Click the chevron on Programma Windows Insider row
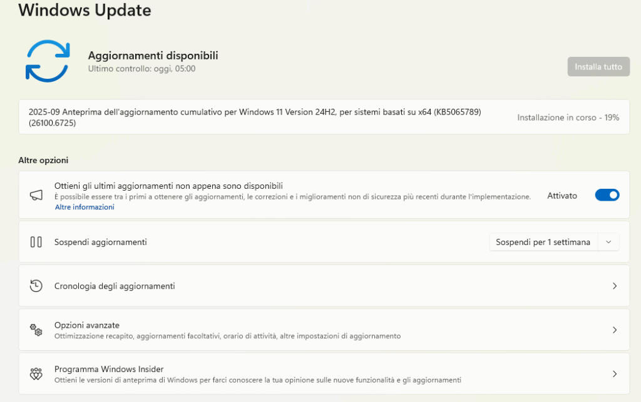641x402 pixels. click(x=614, y=374)
